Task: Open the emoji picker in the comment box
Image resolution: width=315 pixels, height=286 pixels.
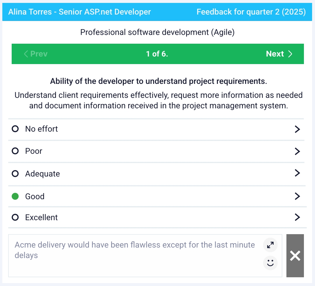Action: click(270, 263)
